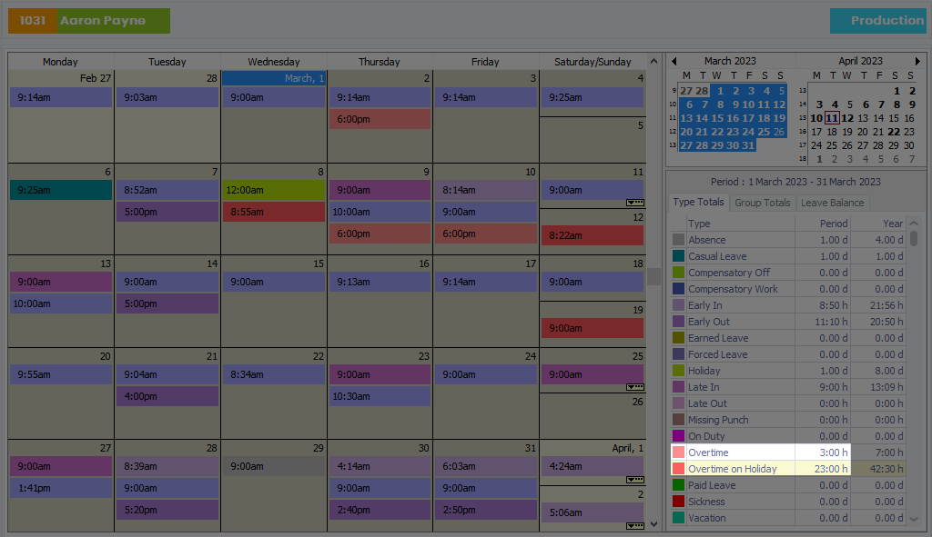Expand the hidden entries on the April 2 cell

[x=634, y=525]
